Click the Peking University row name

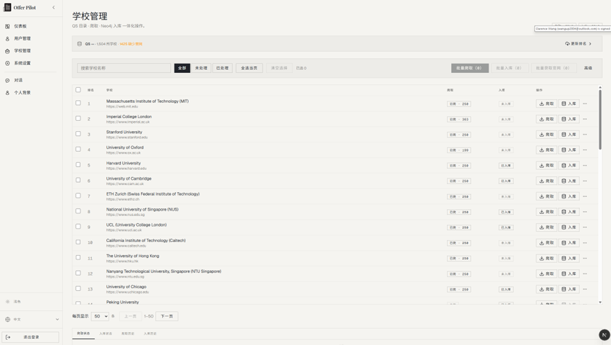point(122,302)
